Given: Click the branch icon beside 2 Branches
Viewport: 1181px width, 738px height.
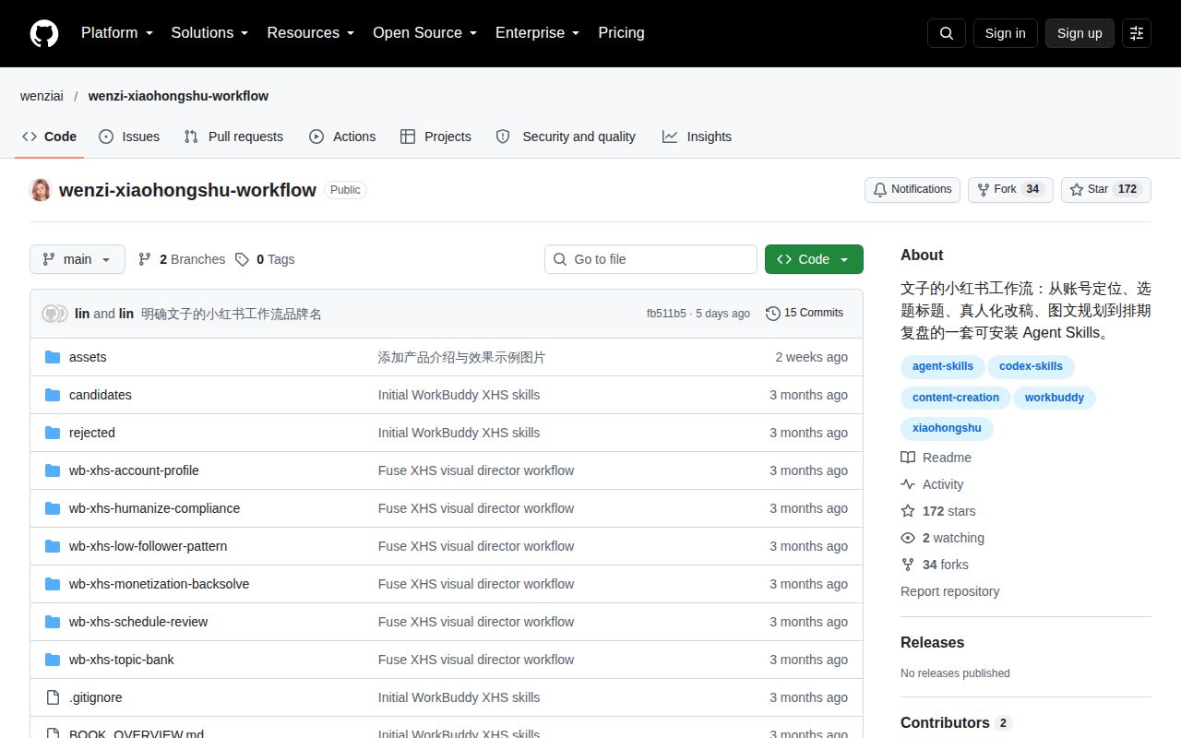Looking at the screenshot, I should [145, 259].
